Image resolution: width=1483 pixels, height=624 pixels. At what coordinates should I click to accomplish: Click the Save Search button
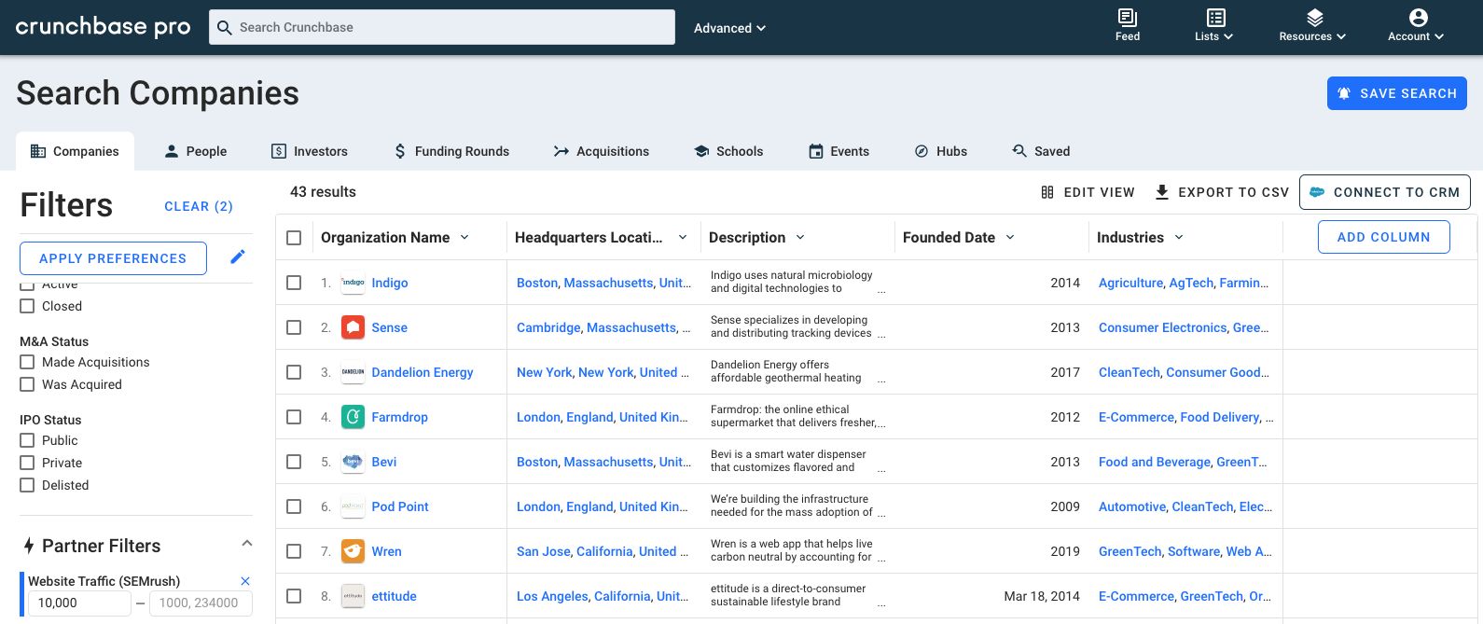1397,93
